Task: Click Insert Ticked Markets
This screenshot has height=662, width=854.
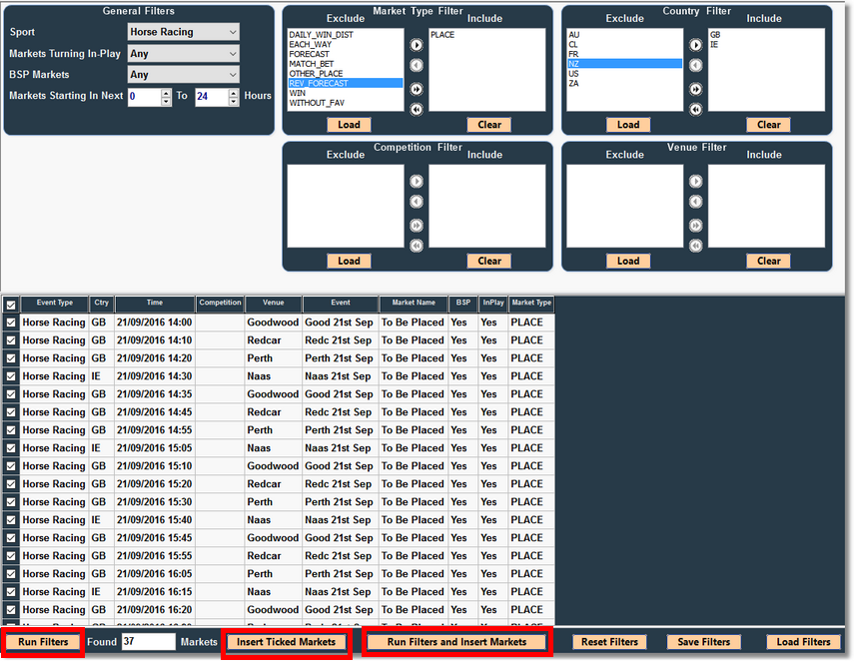Action: coord(286,642)
